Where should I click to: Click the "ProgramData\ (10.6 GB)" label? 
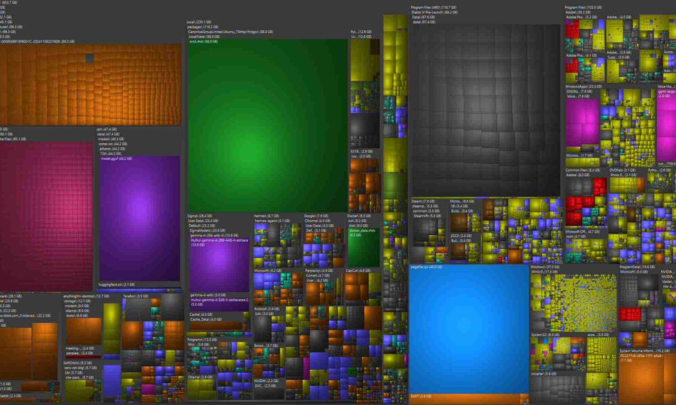pyautogui.click(x=637, y=267)
